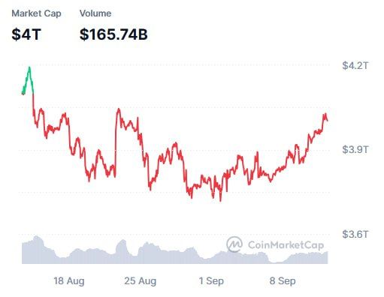Viewport: 384px width, 297px height.
Task: Click the 8 Sep date marker
Action: [283, 281]
